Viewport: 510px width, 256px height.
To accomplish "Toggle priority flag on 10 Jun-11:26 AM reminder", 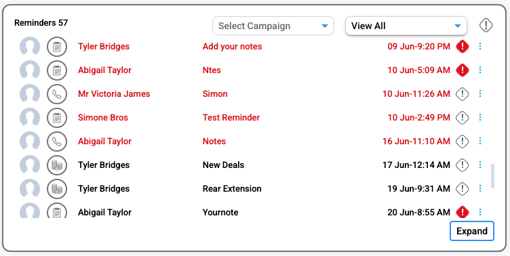I will point(463,94).
